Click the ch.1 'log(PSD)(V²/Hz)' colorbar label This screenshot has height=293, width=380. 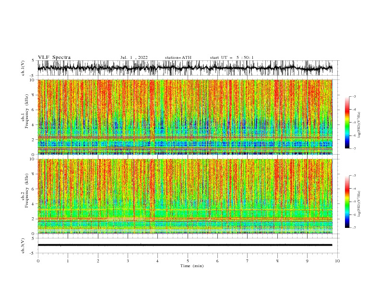pos(359,125)
